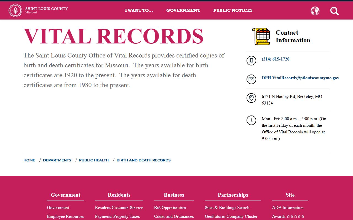This screenshot has width=353, height=220.
Task: Click the Office of Vital Records intro paragraph
Action: 124,70
